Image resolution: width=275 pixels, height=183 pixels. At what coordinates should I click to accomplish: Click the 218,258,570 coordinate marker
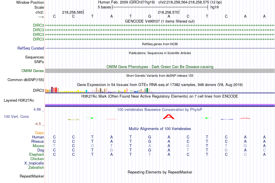point(168,12)
